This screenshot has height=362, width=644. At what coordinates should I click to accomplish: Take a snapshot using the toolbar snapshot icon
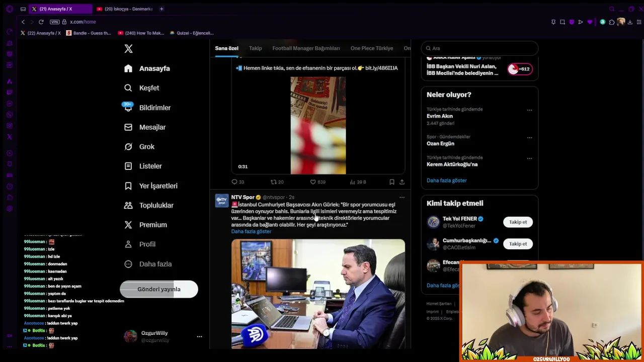562,22
